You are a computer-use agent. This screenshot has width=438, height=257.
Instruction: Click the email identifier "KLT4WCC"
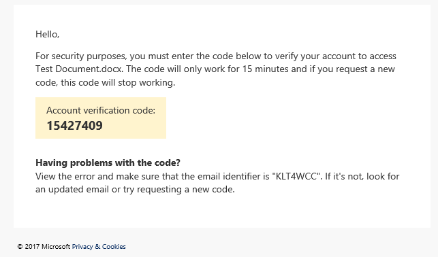click(x=296, y=176)
